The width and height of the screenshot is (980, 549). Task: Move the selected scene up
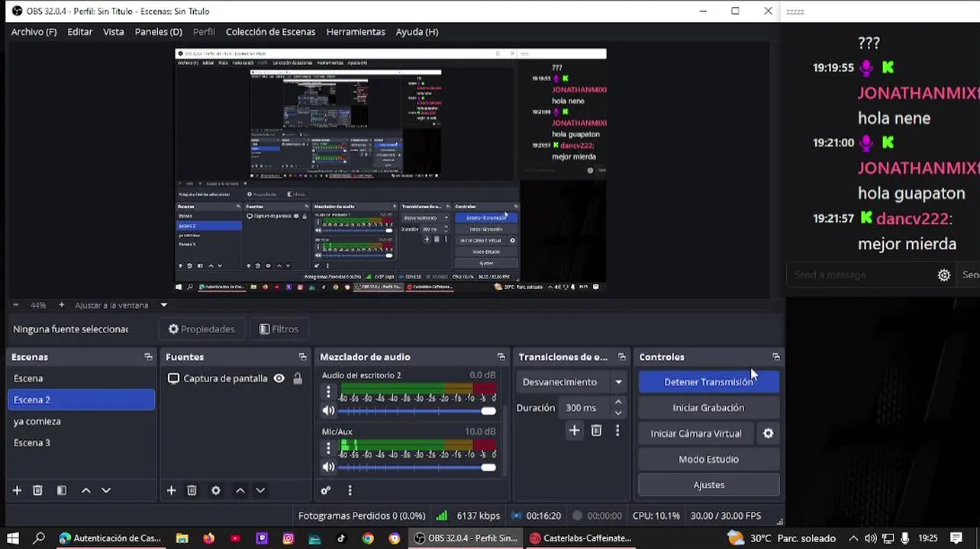[x=86, y=490]
